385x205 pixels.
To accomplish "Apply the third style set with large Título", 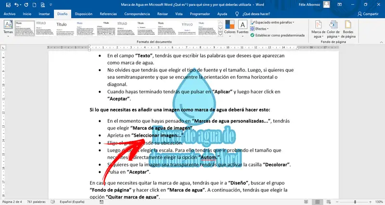I will click(65, 28).
